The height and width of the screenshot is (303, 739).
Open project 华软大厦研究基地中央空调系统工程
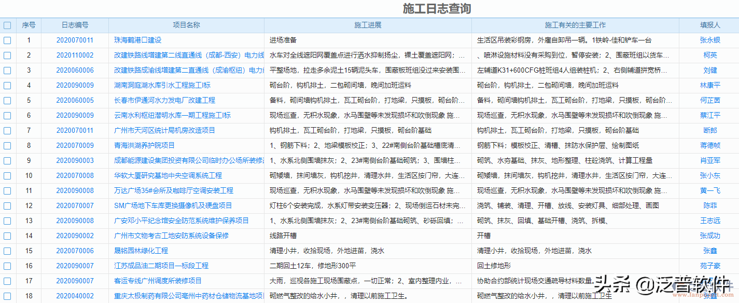[168, 175]
